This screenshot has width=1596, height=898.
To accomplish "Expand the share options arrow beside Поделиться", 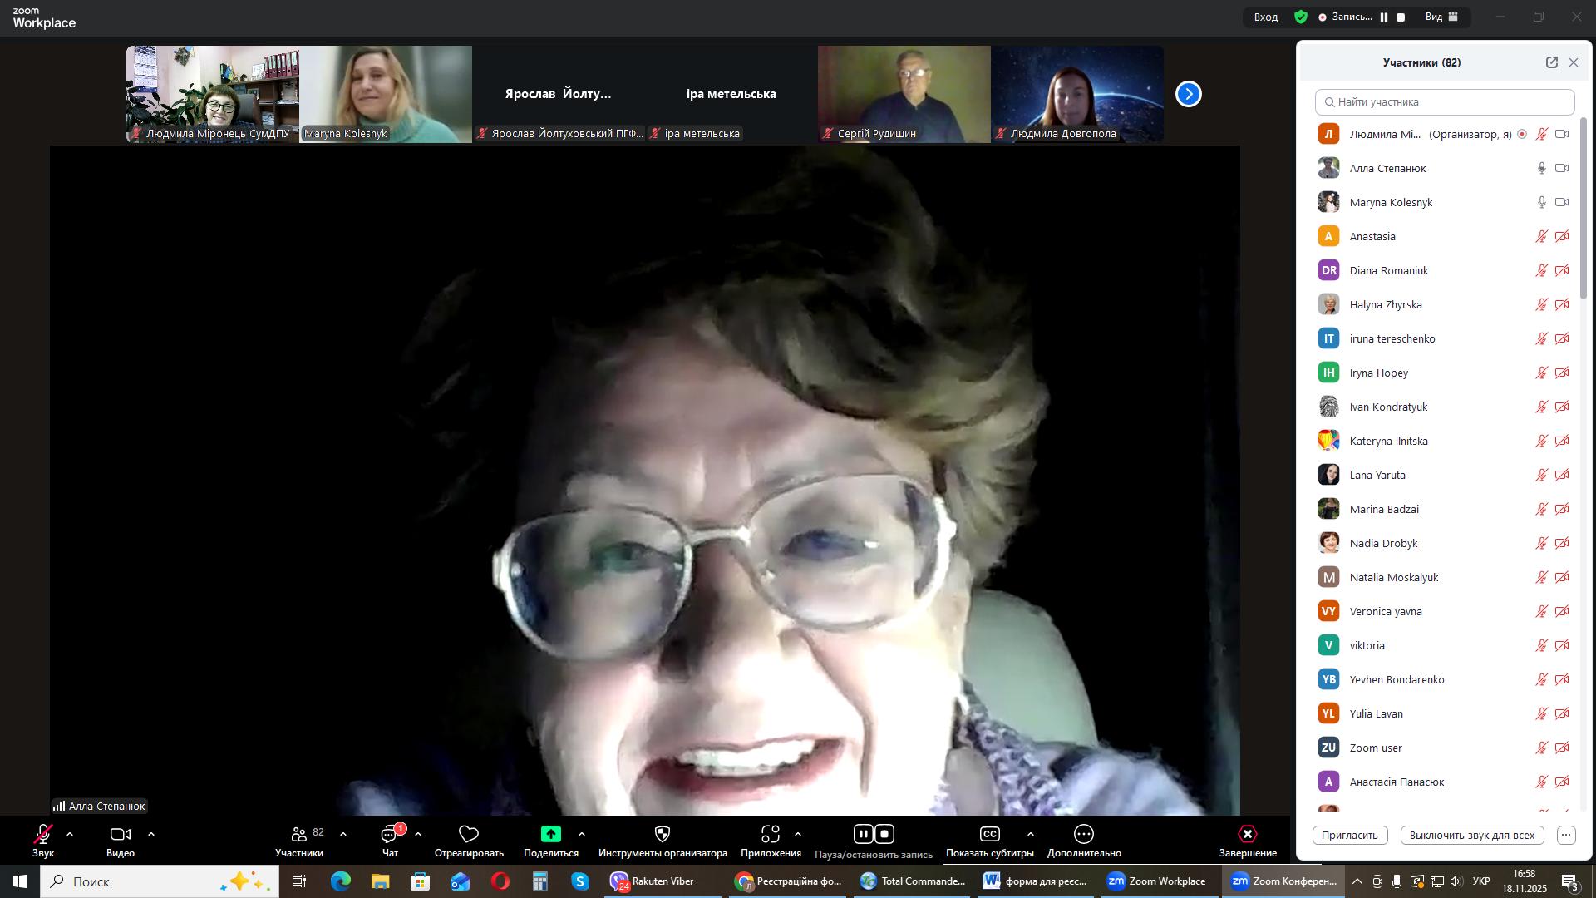I will click(582, 834).
